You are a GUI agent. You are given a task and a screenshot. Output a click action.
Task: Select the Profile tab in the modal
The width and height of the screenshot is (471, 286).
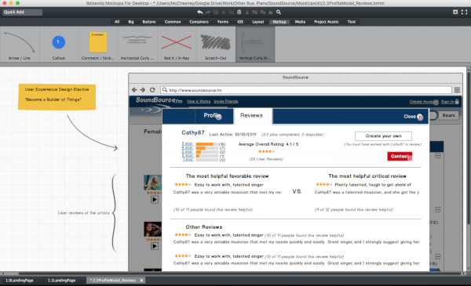click(x=214, y=116)
